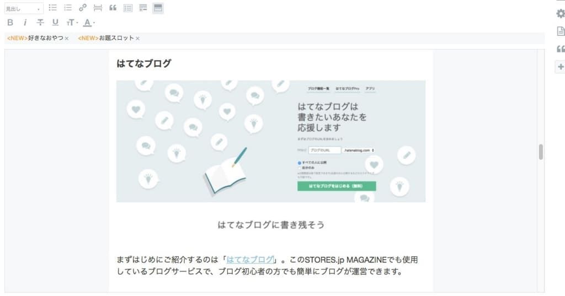Insert a read-more separator line

tap(98, 8)
